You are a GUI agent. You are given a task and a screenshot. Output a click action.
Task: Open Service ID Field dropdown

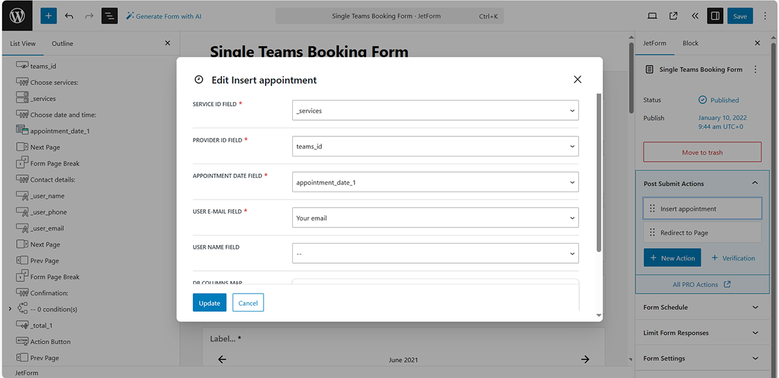pos(436,110)
